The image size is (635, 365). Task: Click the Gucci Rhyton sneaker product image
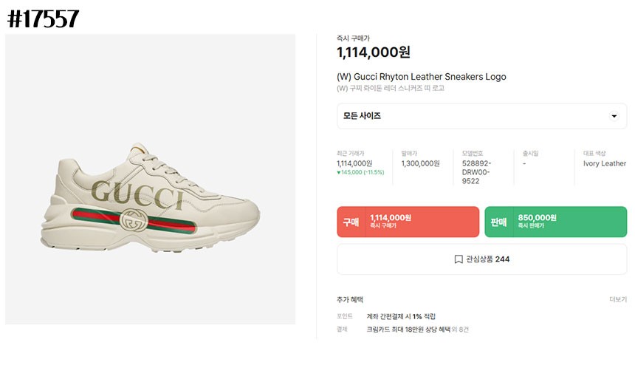tap(150, 179)
